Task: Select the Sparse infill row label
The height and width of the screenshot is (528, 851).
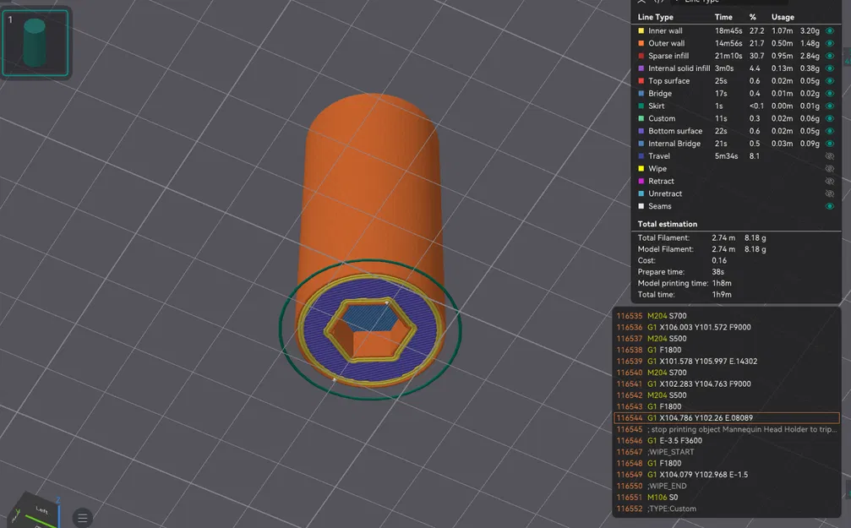Action: (668, 56)
